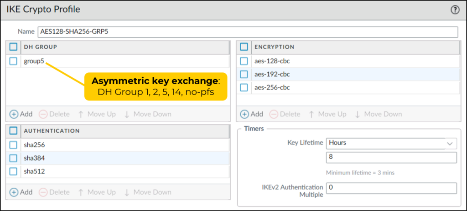The image size is (467, 211).
Task: Check the aes-256-cbc checkbox
Action: (244, 87)
